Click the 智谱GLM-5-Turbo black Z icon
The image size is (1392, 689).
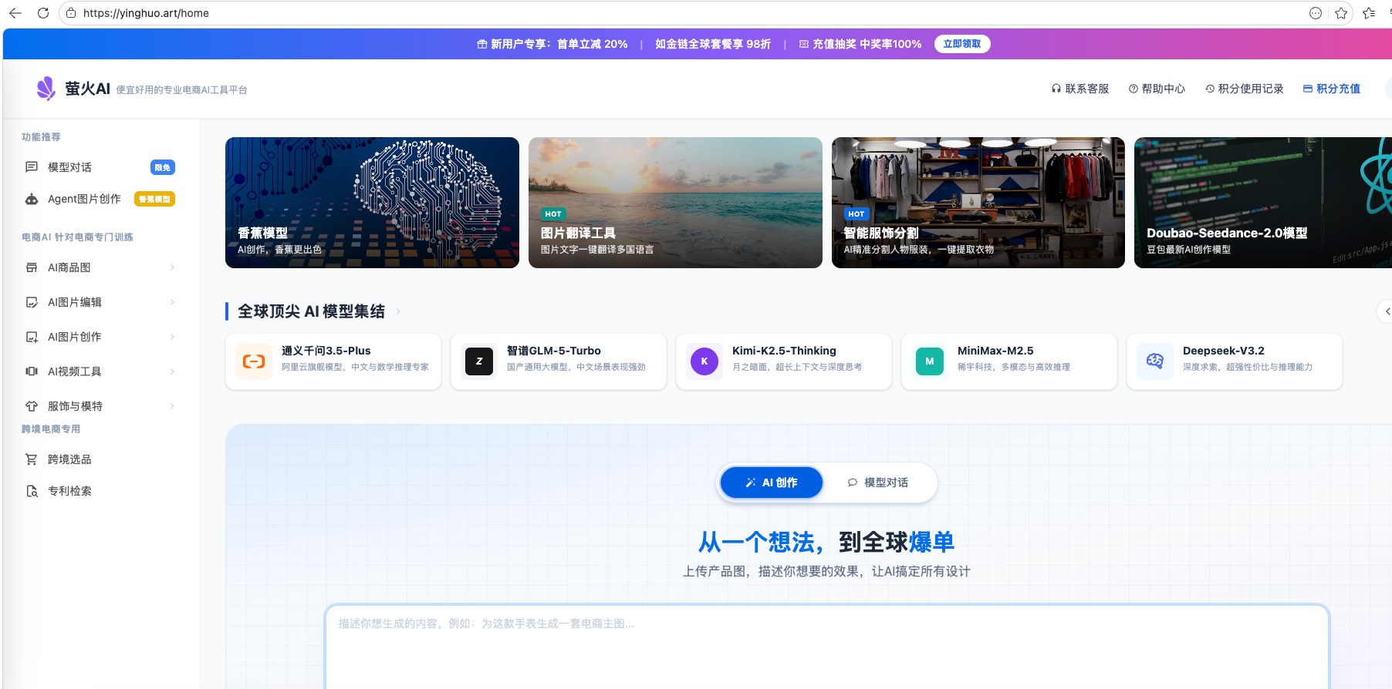point(479,361)
